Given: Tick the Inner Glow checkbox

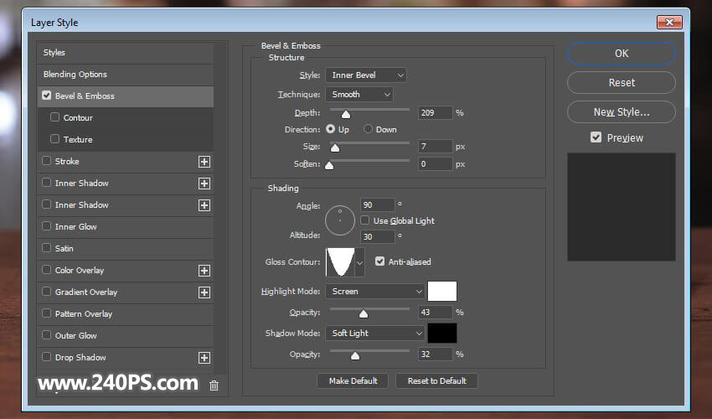Looking at the screenshot, I should tap(46, 226).
